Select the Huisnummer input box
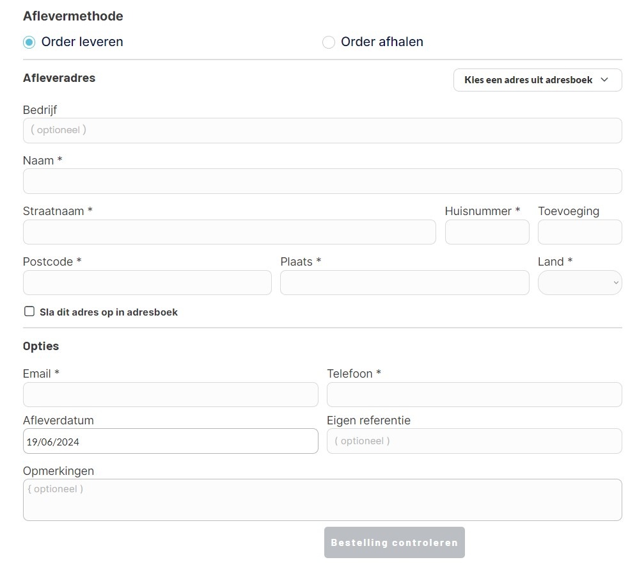 (x=487, y=232)
